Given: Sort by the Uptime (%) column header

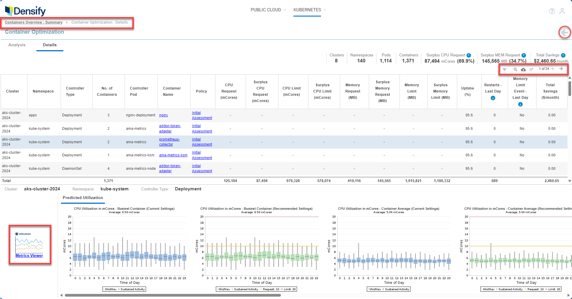Looking at the screenshot, I should click(467, 91).
